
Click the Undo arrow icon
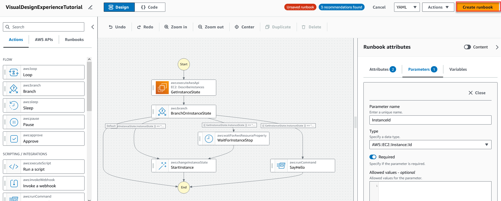(x=111, y=27)
